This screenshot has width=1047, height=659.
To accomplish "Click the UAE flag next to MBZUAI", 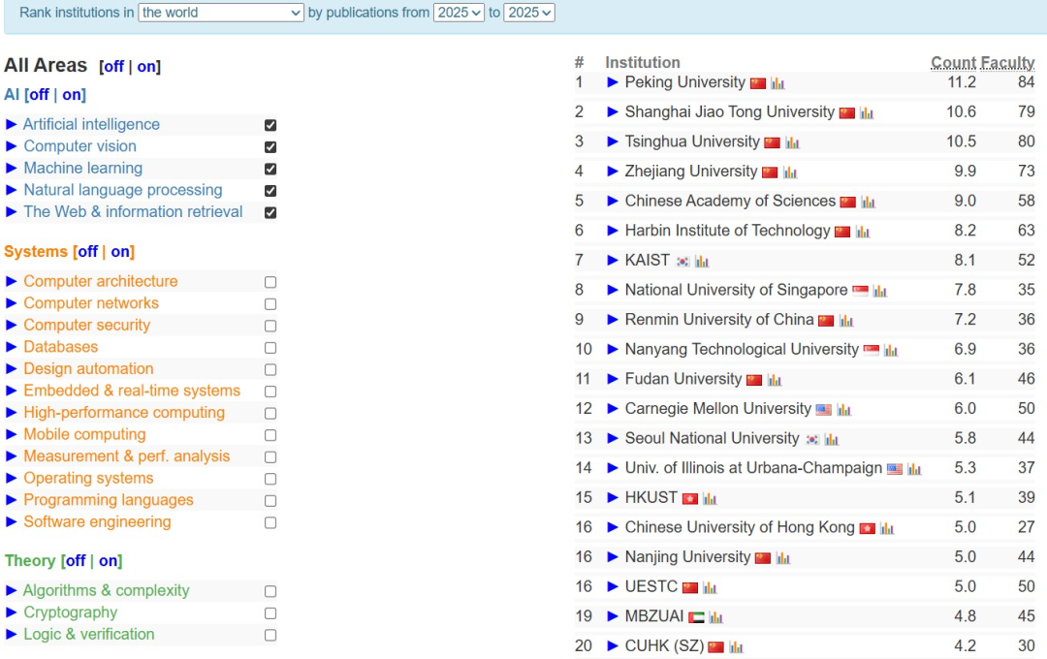I will click(x=696, y=617).
